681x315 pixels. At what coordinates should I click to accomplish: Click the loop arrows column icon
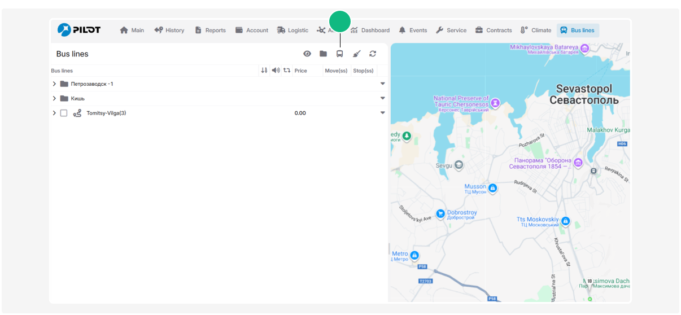tap(287, 71)
